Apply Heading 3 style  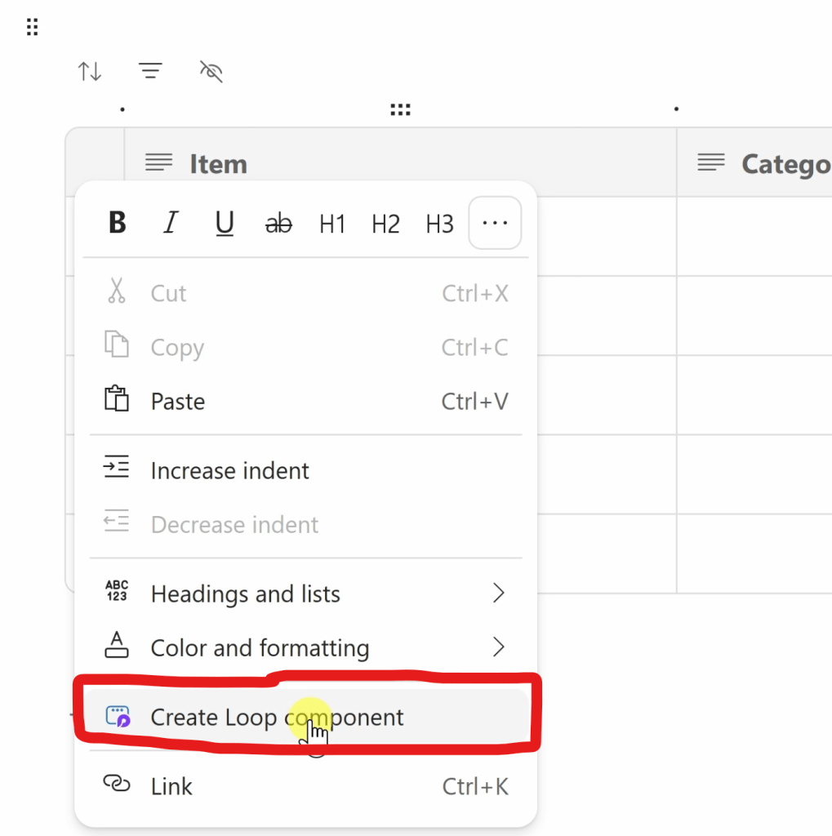click(439, 223)
